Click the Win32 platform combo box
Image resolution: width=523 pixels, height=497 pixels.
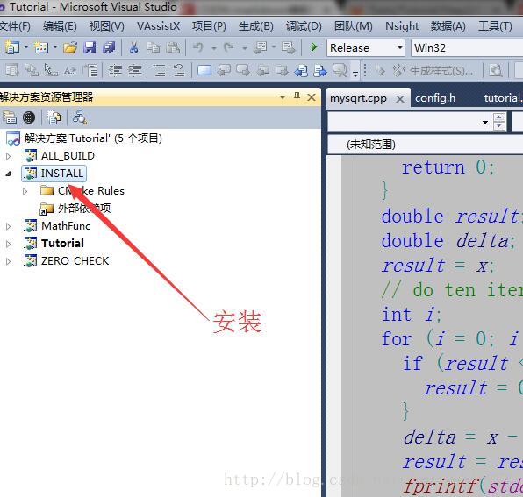pyautogui.click(x=467, y=47)
